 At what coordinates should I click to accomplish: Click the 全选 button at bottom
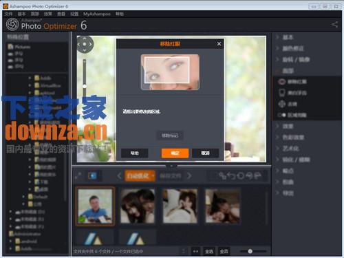click(209, 252)
